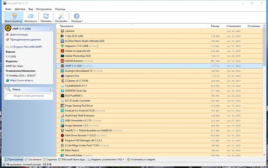Open the Действие menu
Image resolution: width=268 pixels, height=168 pixels.
[x=20, y=9]
